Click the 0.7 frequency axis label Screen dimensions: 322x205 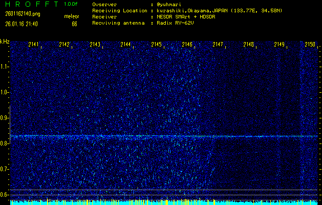(5, 169)
